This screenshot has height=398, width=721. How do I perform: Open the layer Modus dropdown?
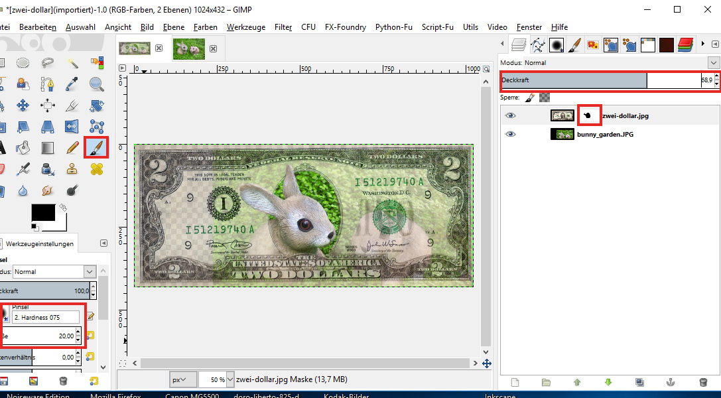click(x=713, y=62)
